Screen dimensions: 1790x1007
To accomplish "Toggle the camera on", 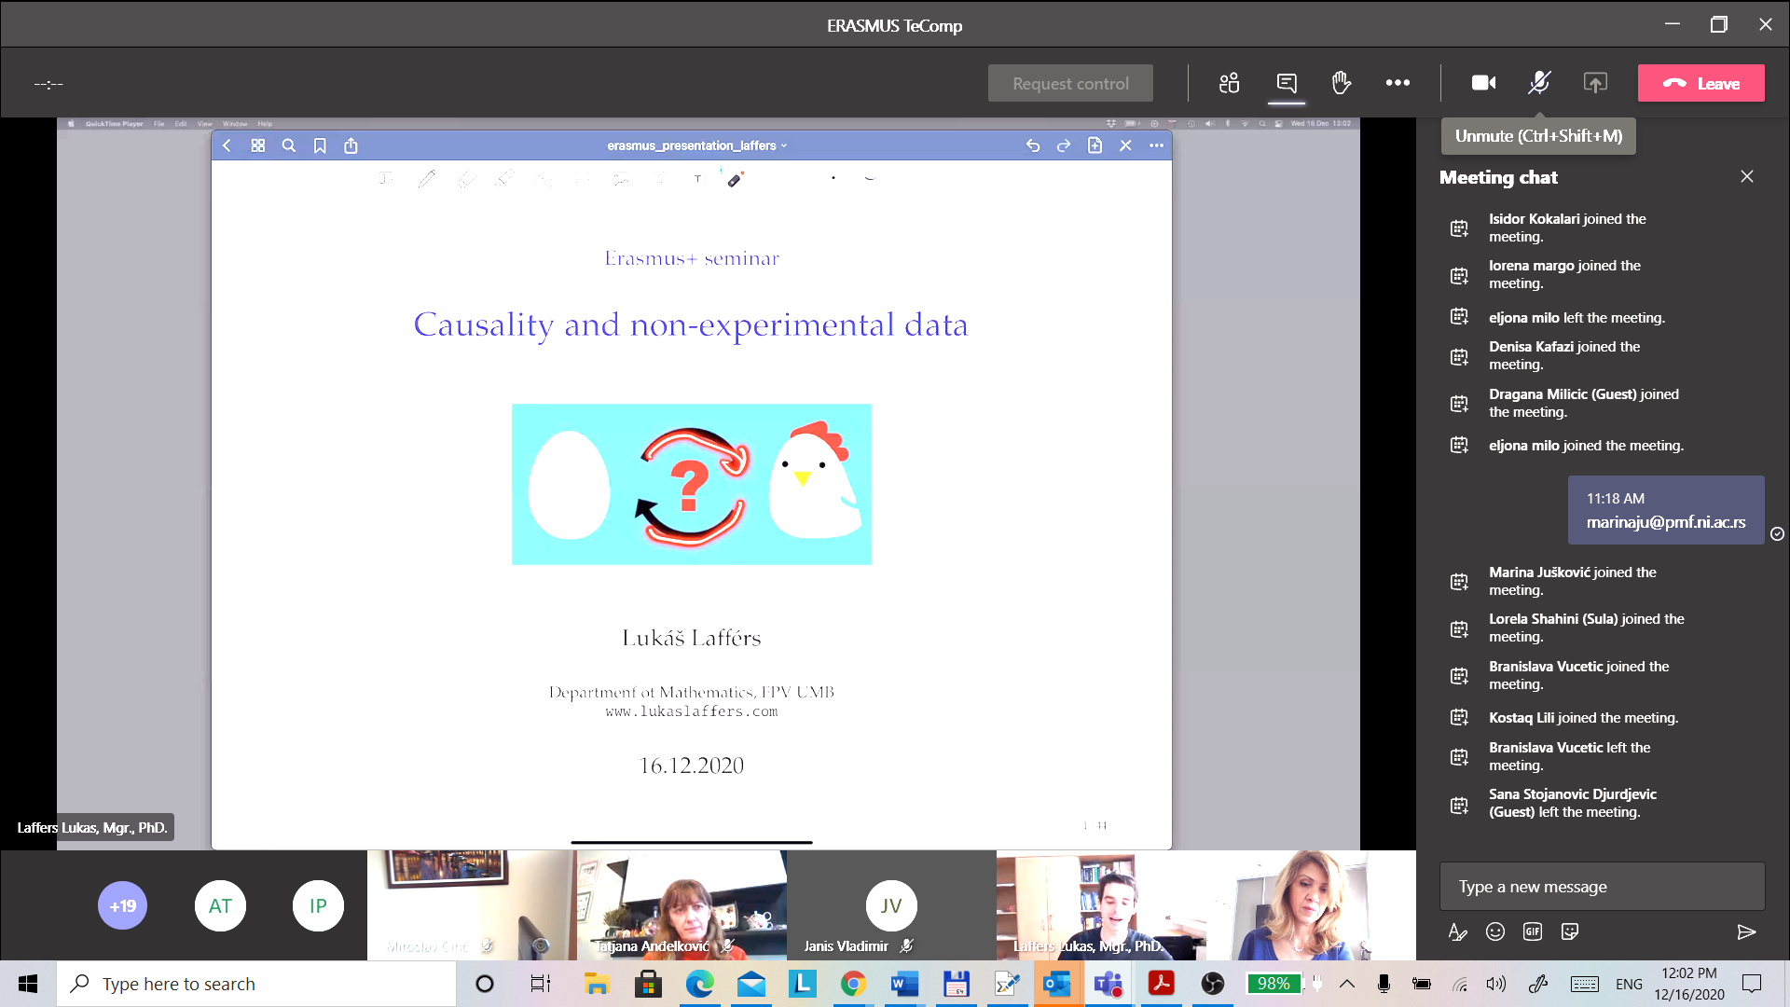I will click(x=1483, y=83).
